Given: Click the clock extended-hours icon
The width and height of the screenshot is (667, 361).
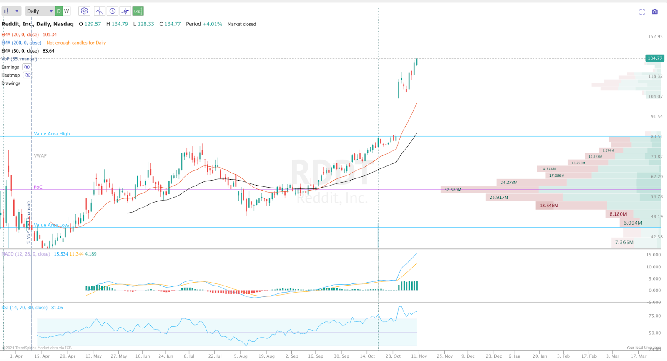Looking at the screenshot, I should coord(113,11).
